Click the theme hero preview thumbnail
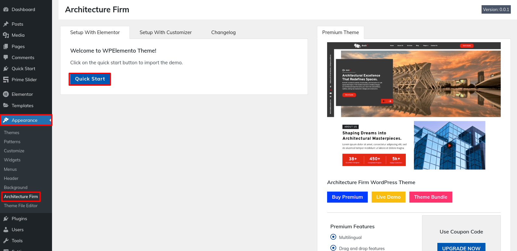517x251 pixels. point(414,80)
